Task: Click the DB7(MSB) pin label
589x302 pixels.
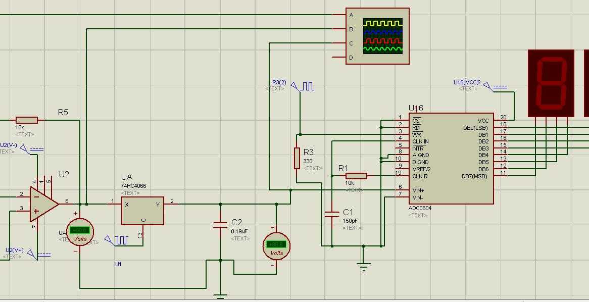Action: pos(475,176)
